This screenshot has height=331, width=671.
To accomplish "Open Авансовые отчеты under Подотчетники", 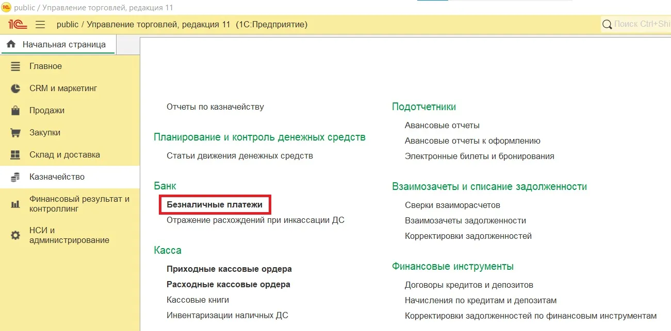I will pyautogui.click(x=442, y=125).
